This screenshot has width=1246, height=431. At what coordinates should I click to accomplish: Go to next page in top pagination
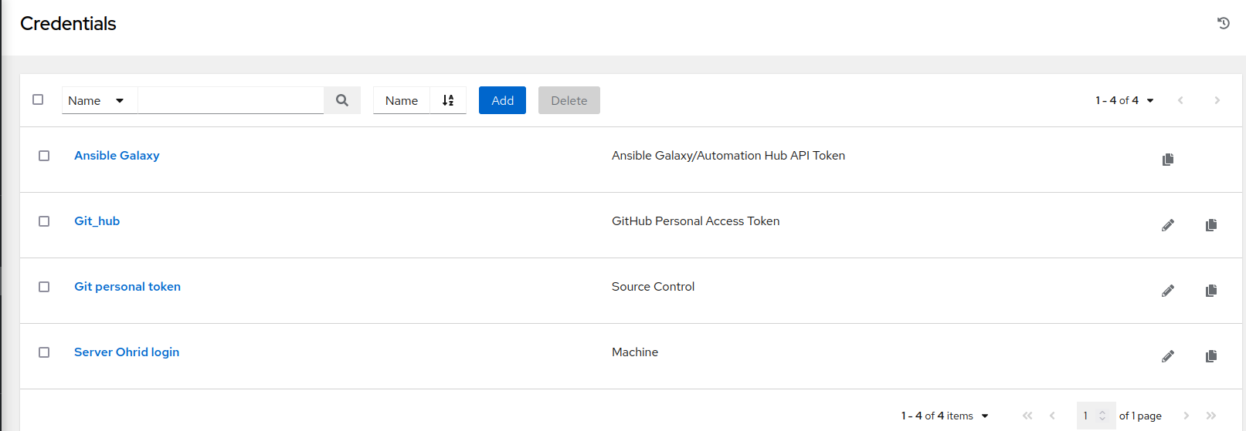[x=1217, y=100]
